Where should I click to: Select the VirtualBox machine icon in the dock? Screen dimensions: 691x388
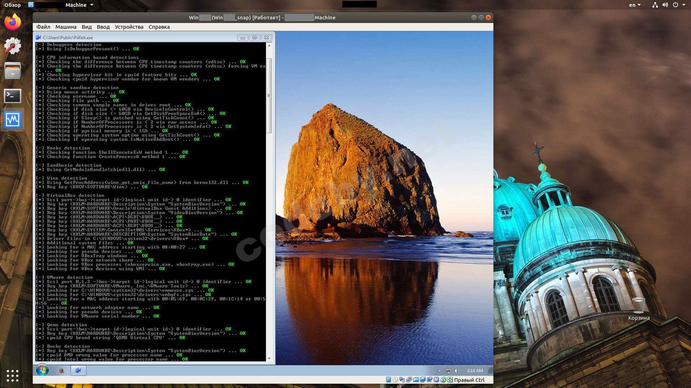point(13,120)
